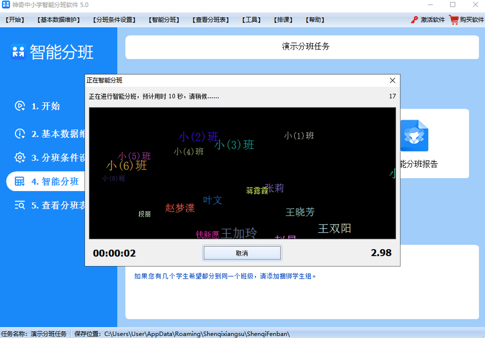This screenshot has height=338, width=485.
Task: Open the 【开始】 menu
Action: click(15, 20)
